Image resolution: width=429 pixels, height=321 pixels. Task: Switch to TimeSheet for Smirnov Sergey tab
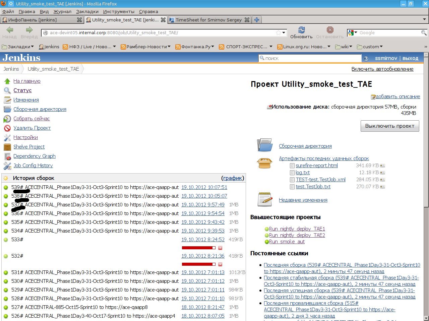(x=209, y=20)
